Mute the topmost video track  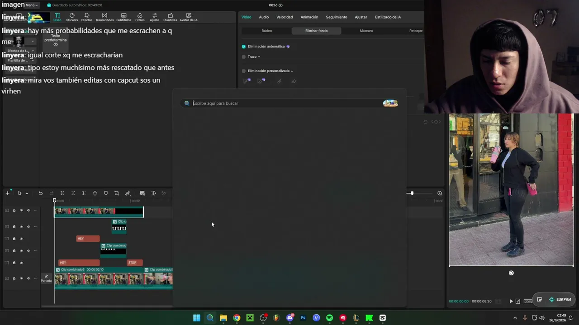click(x=28, y=210)
